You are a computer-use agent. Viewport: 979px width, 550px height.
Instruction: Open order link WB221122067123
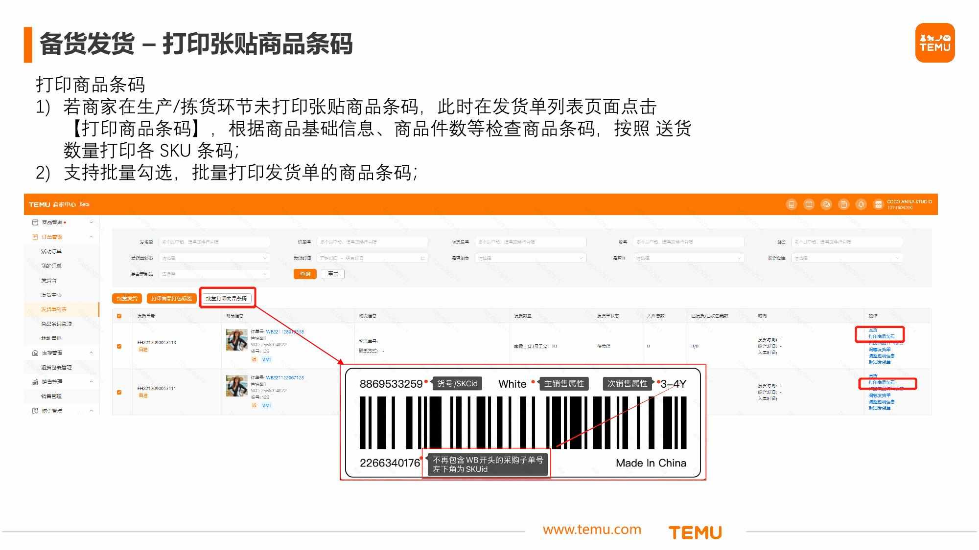point(285,377)
